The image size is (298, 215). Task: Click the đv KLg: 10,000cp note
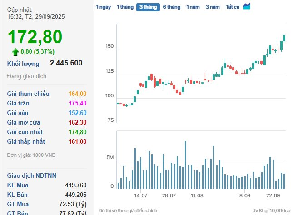pyautogui.click(x=272, y=210)
